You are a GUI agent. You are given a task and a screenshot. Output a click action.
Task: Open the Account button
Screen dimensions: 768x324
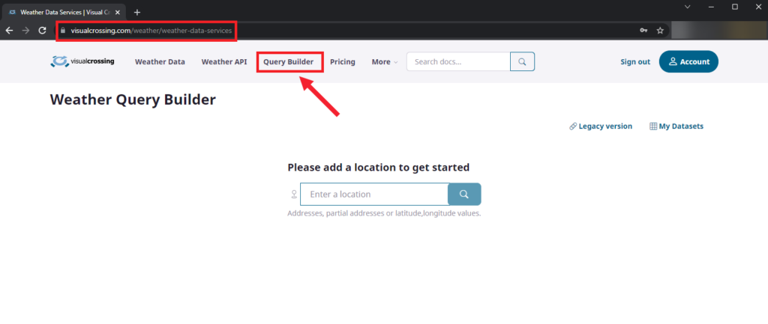(688, 61)
